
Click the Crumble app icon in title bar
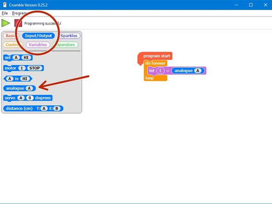(5, 5)
